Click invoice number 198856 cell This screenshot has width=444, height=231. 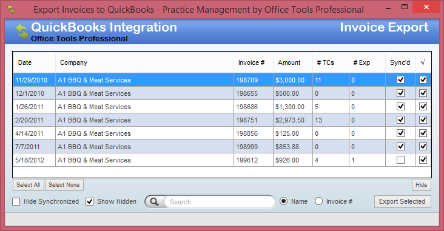click(x=254, y=133)
